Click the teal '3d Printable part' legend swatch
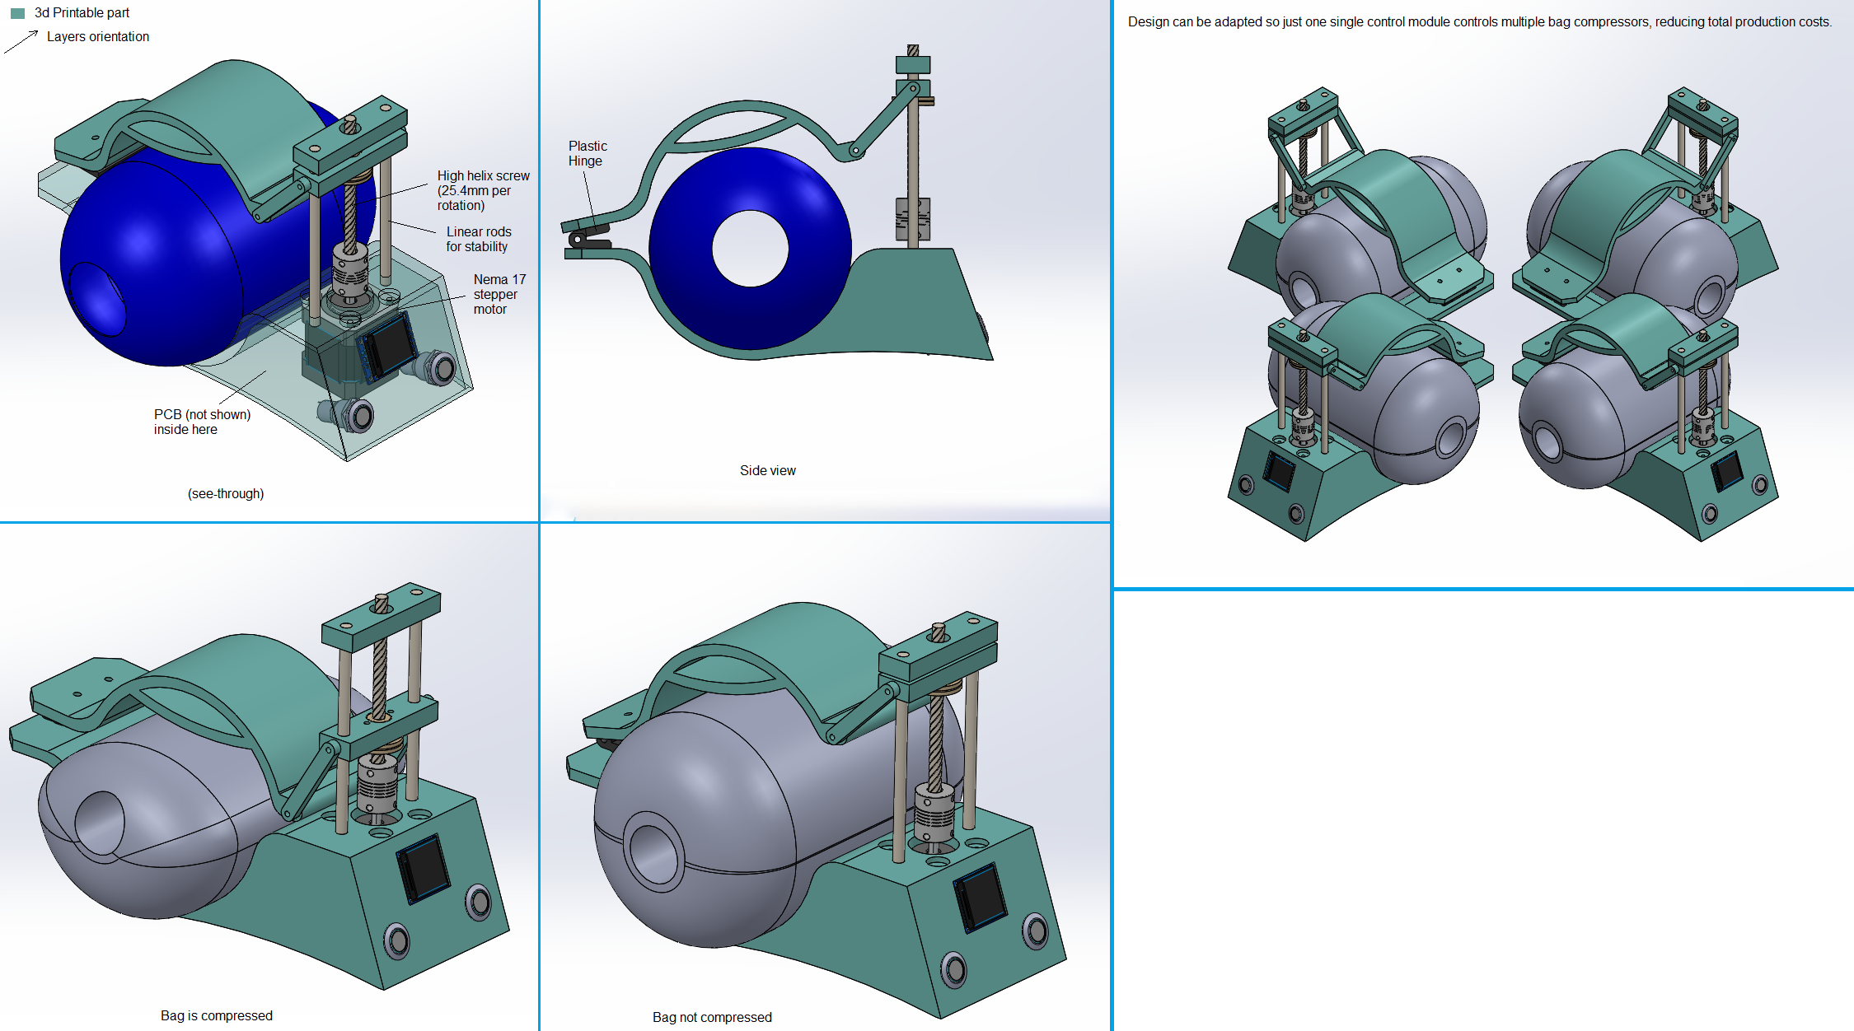This screenshot has height=1031, width=1854. (17, 13)
